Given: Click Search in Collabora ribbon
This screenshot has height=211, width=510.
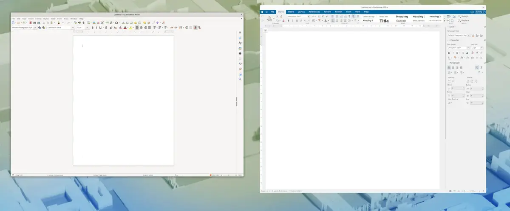Looking at the screenshot, I should [463, 16].
